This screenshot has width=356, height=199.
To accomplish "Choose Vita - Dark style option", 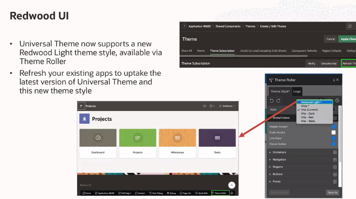I will (x=314, y=113).
